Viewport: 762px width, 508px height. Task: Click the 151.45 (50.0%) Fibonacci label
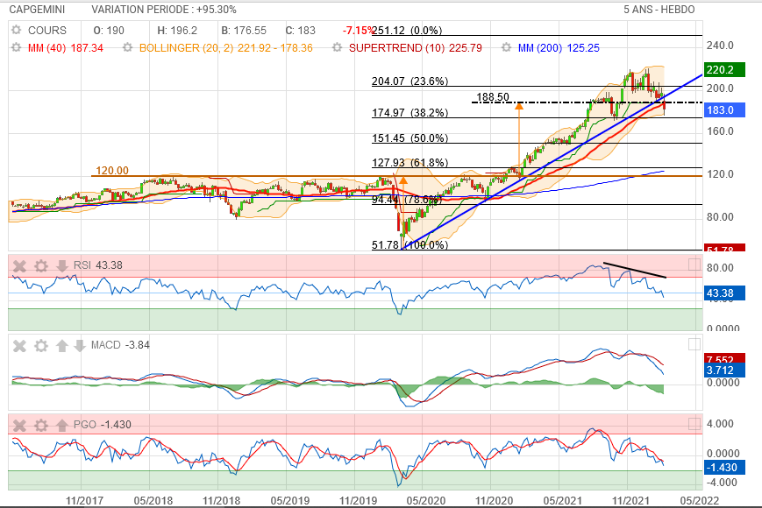[409, 138]
